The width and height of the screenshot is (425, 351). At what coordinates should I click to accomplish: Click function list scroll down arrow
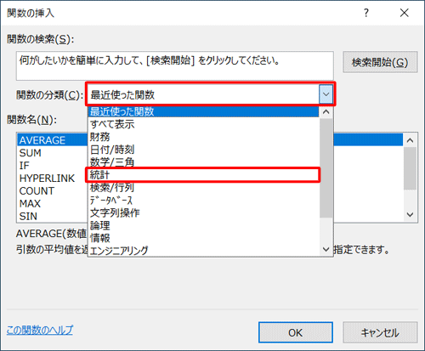410,215
